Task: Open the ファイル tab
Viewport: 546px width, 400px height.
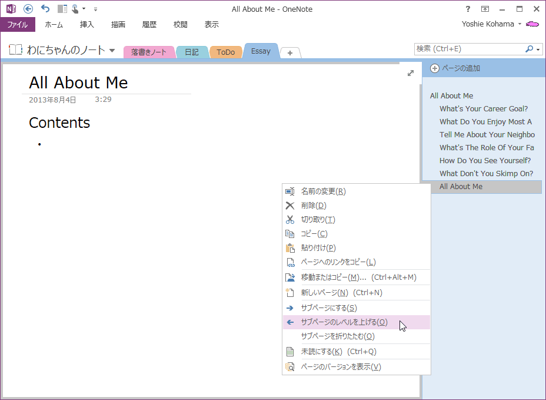Action: [18, 24]
